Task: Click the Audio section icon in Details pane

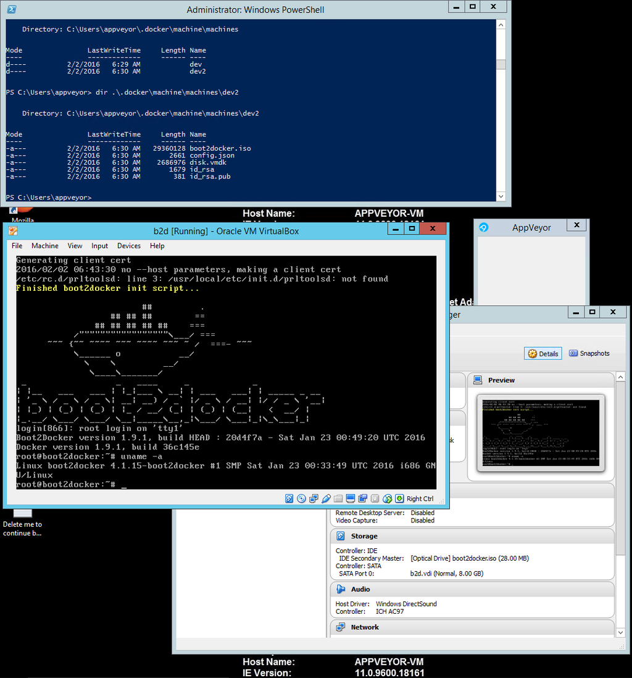Action: coord(341,588)
